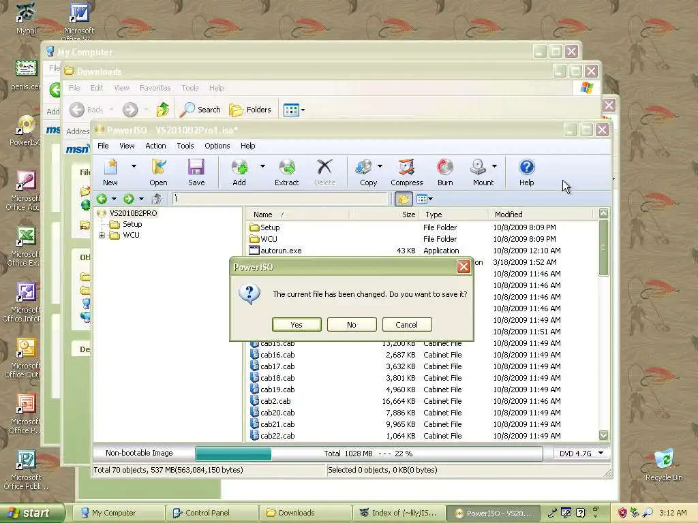This screenshot has height=523, width=698.
Task: Open the Views dropdown in Downloads window
Action: pyautogui.click(x=303, y=110)
